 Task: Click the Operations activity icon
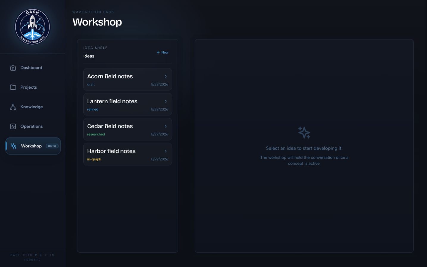13,127
